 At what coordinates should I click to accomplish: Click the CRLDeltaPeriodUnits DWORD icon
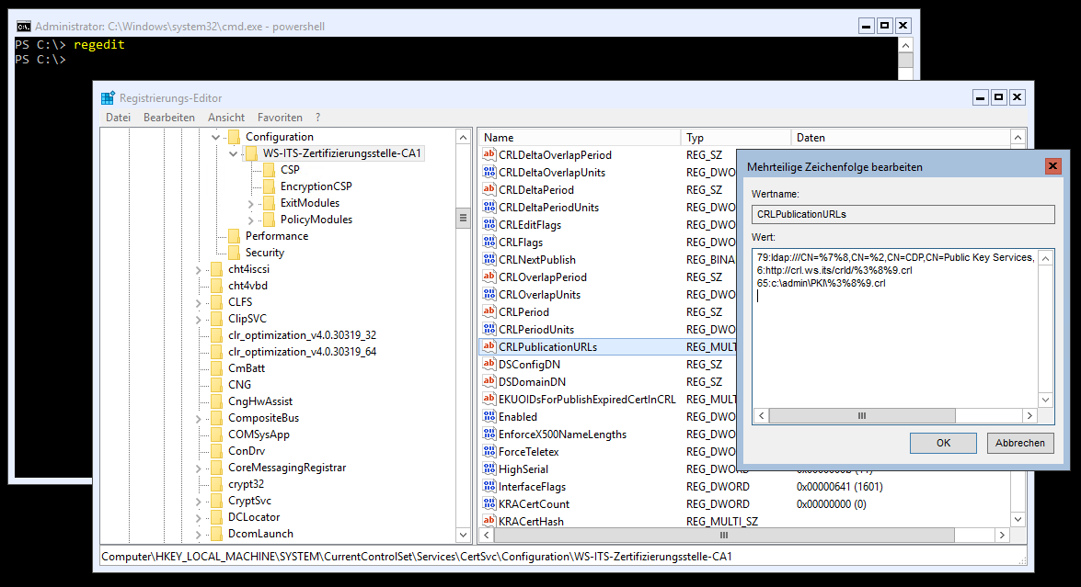pyautogui.click(x=489, y=207)
